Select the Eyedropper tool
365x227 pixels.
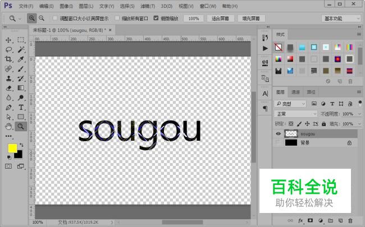coord(21,59)
